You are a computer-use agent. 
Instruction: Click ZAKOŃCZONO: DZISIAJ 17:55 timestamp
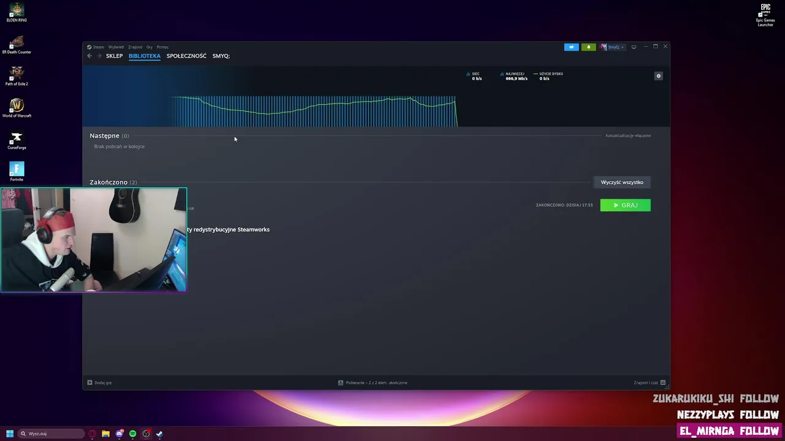564,205
